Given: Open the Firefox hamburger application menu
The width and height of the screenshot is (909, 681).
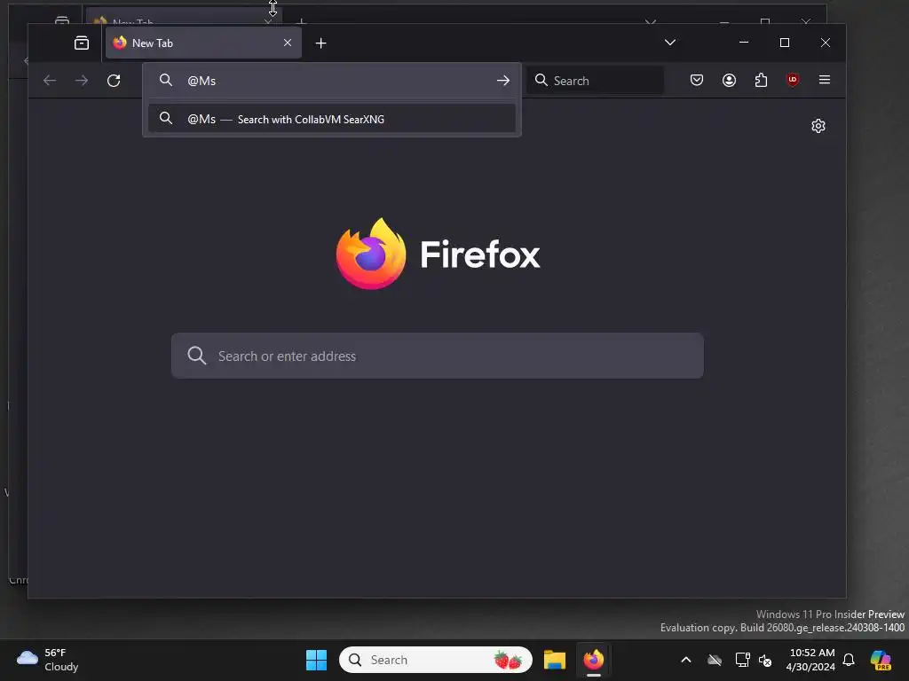Looking at the screenshot, I should (x=825, y=80).
